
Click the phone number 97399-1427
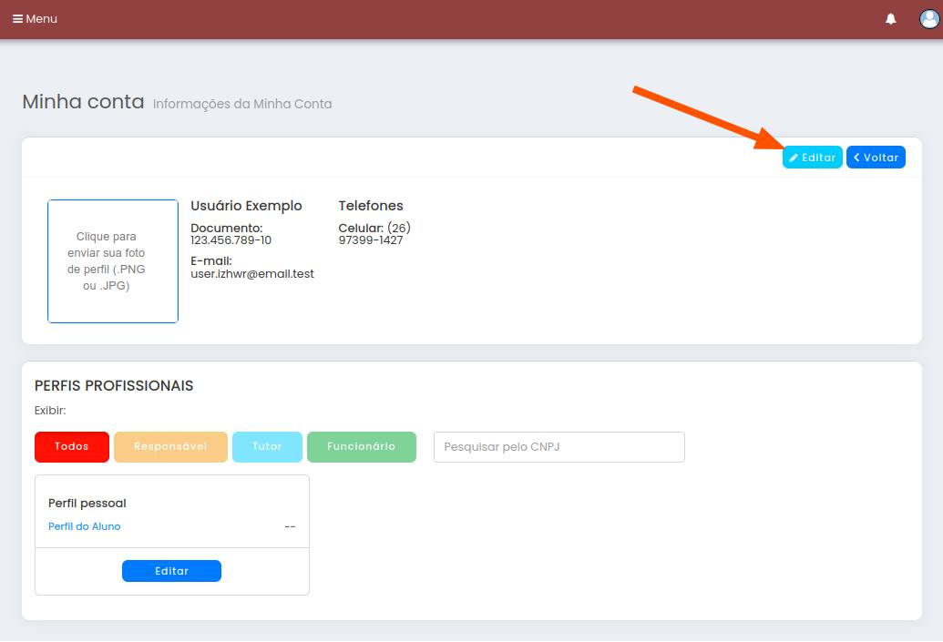point(371,240)
